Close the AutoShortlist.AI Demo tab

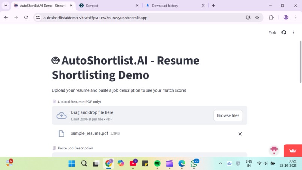tap(71, 6)
